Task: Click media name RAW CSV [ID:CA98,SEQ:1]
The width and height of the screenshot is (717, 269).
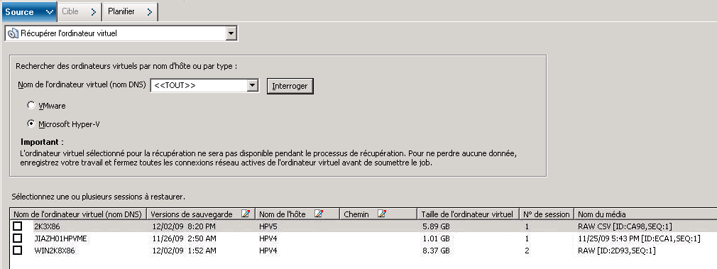Action: pos(625,226)
